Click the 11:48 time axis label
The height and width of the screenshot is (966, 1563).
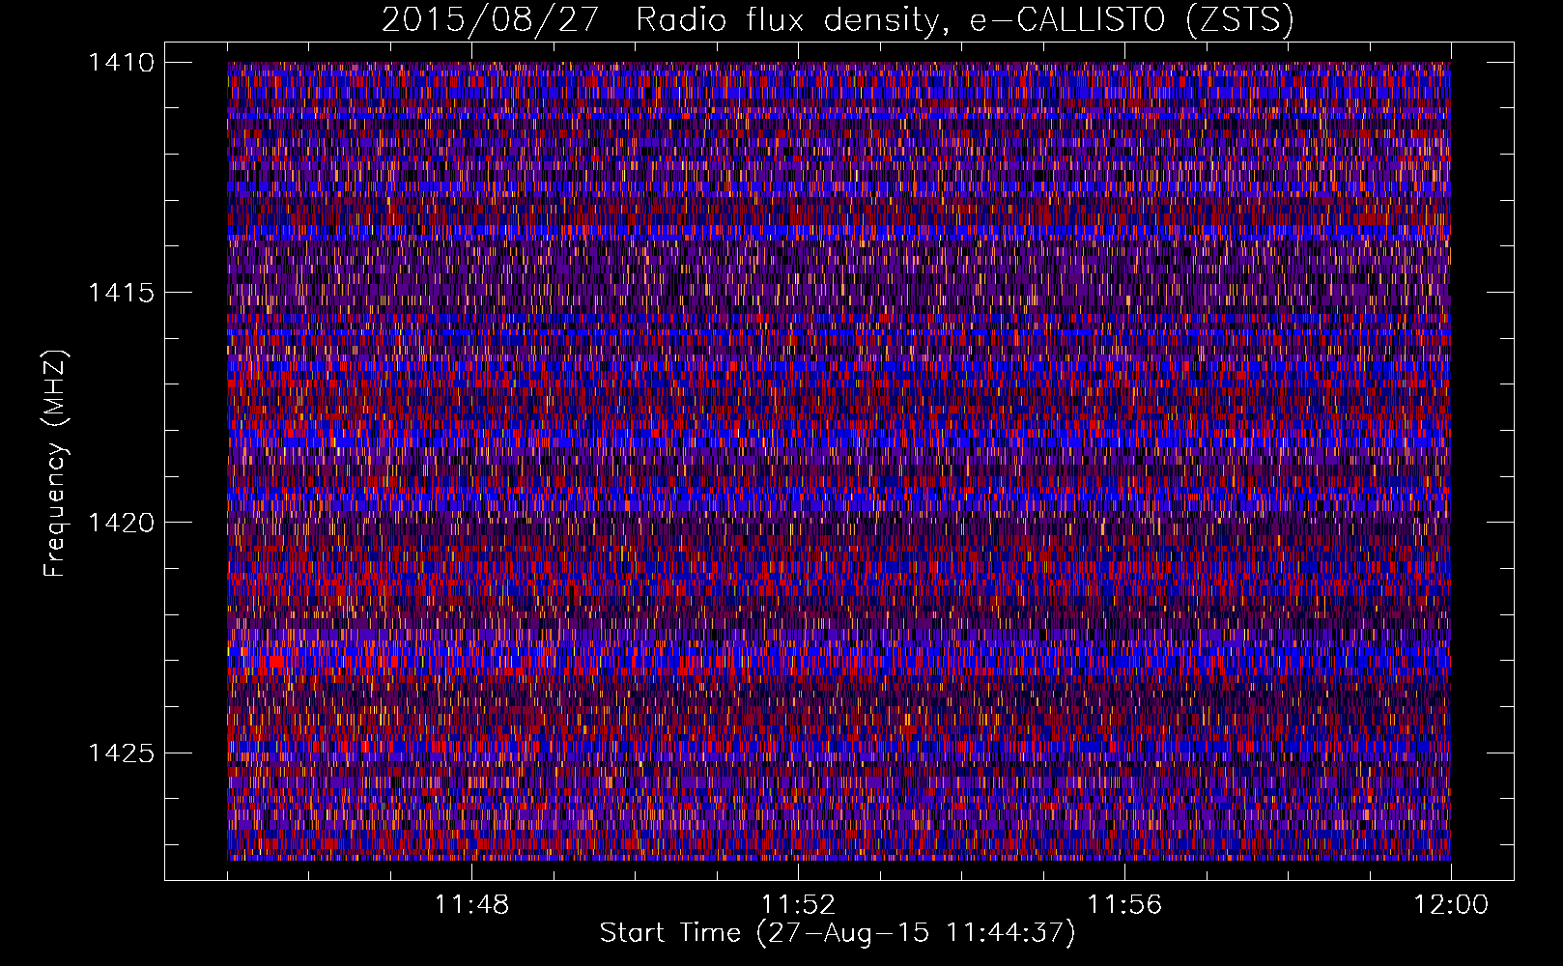471,904
